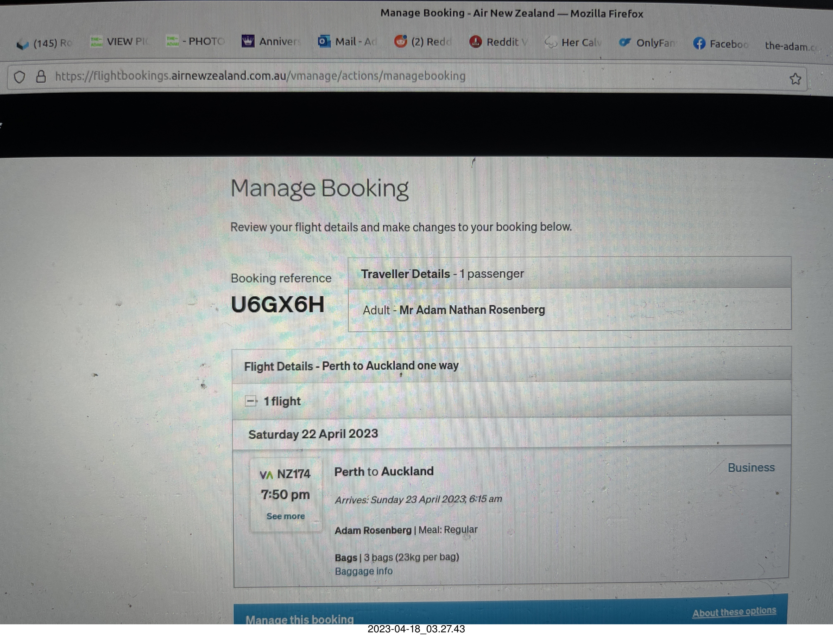This screenshot has width=833, height=635.
Task: Click the padlock site security icon
Action: pyautogui.click(x=41, y=77)
